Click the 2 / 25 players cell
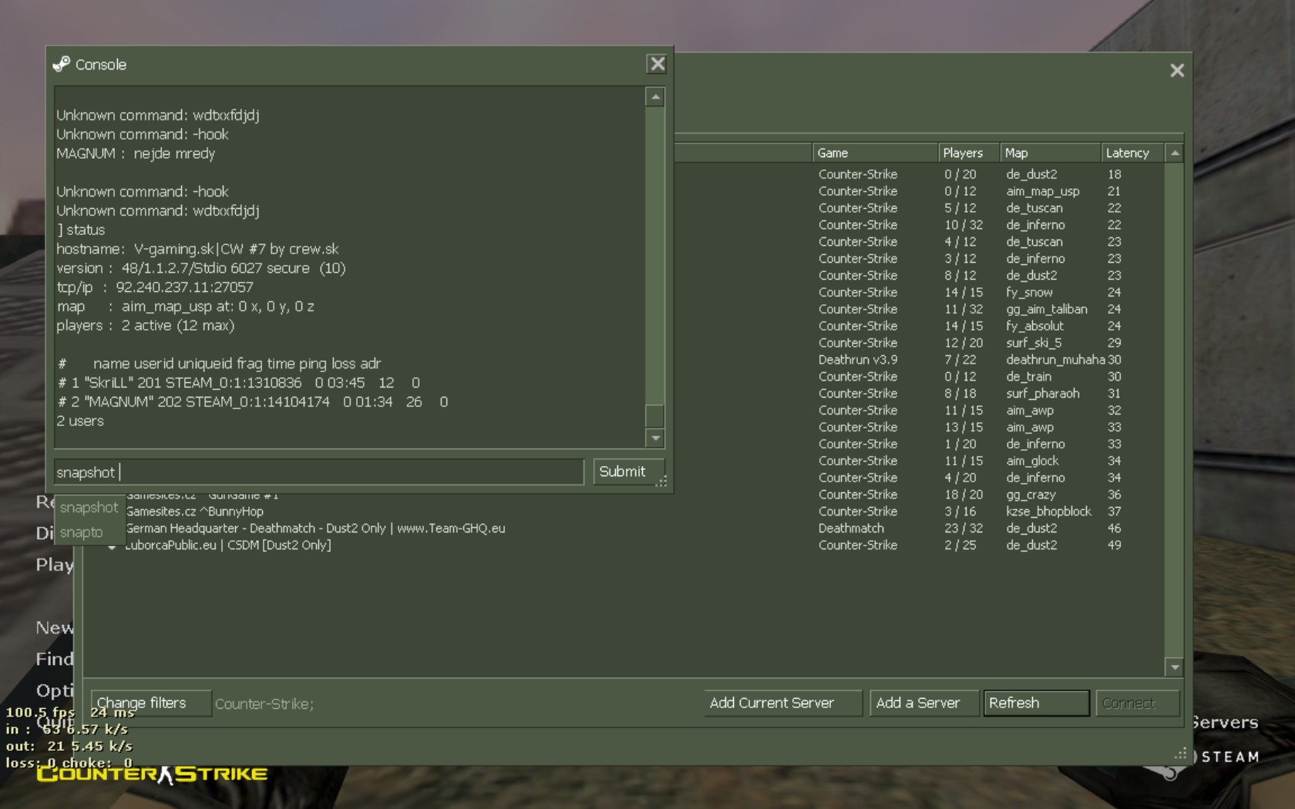Screen dimensions: 1295x809 pos(960,545)
